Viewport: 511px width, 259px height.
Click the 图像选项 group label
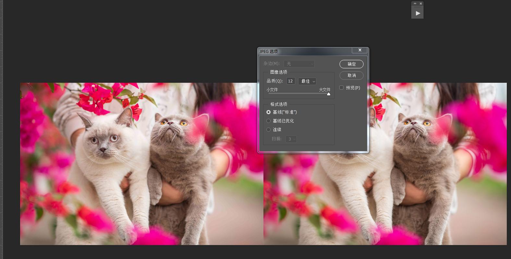(x=279, y=72)
